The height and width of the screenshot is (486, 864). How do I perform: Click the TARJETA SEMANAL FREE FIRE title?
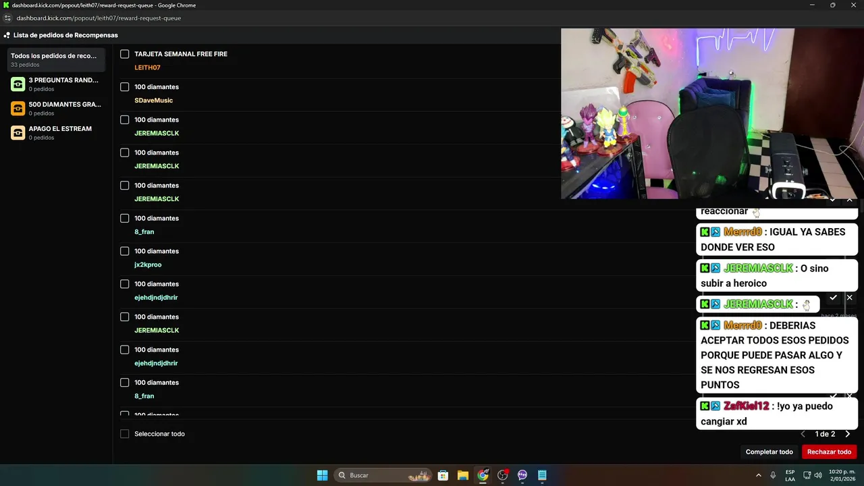click(181, 54)
